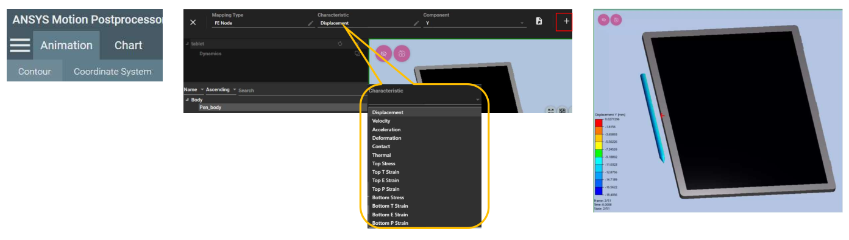
Task: Open the hamburger menu in ANSYS Motion Postprocessor
Action: [x=20, y=46]
